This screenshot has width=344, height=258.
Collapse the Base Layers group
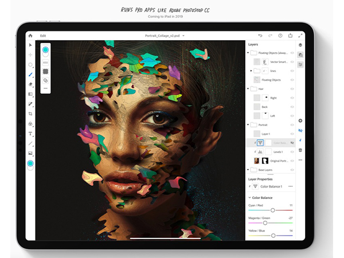point(248,170)
